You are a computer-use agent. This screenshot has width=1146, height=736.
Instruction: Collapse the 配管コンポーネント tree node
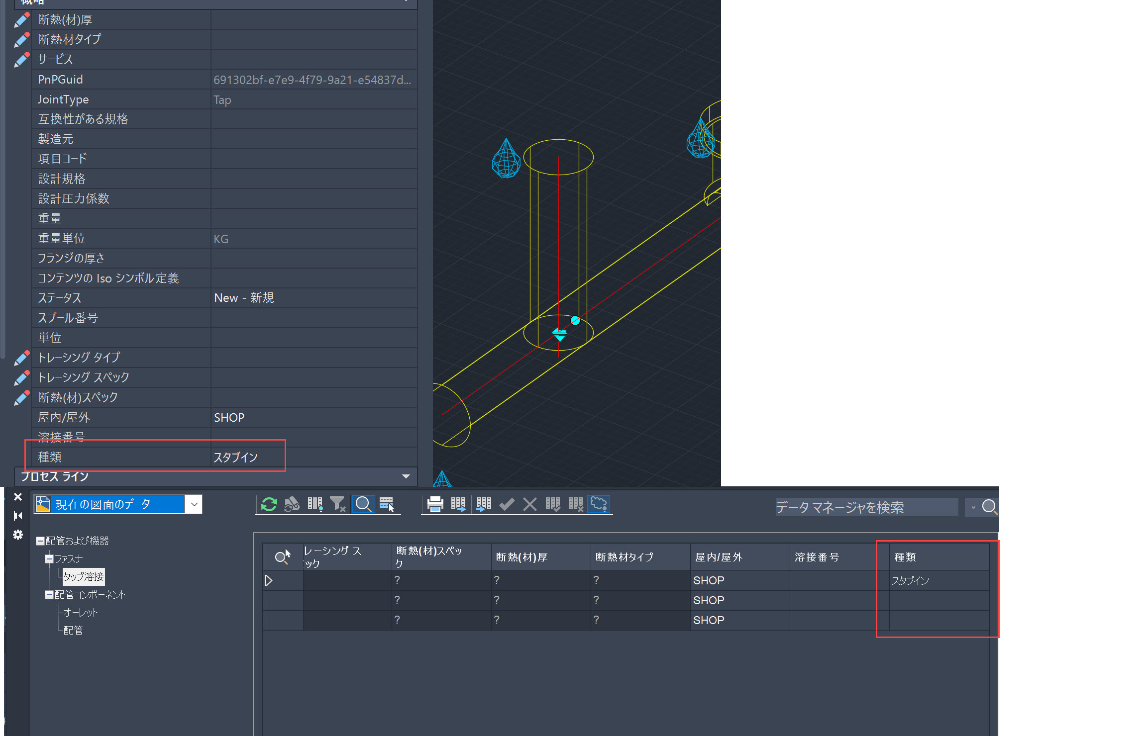point(49,595)
